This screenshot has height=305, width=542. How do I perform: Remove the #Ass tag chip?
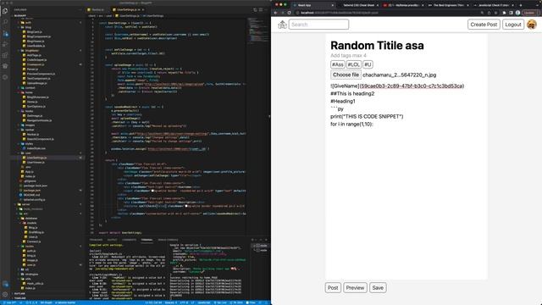[338, 64]
